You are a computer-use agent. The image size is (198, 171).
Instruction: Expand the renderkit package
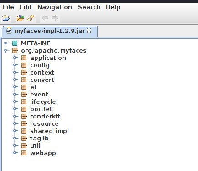(16, 116)
